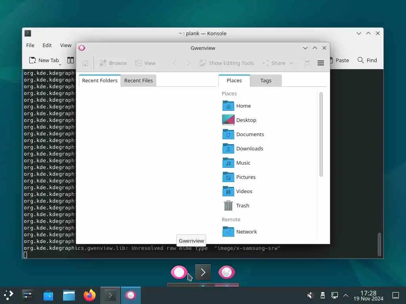Select the Places tab

[234, 80]
